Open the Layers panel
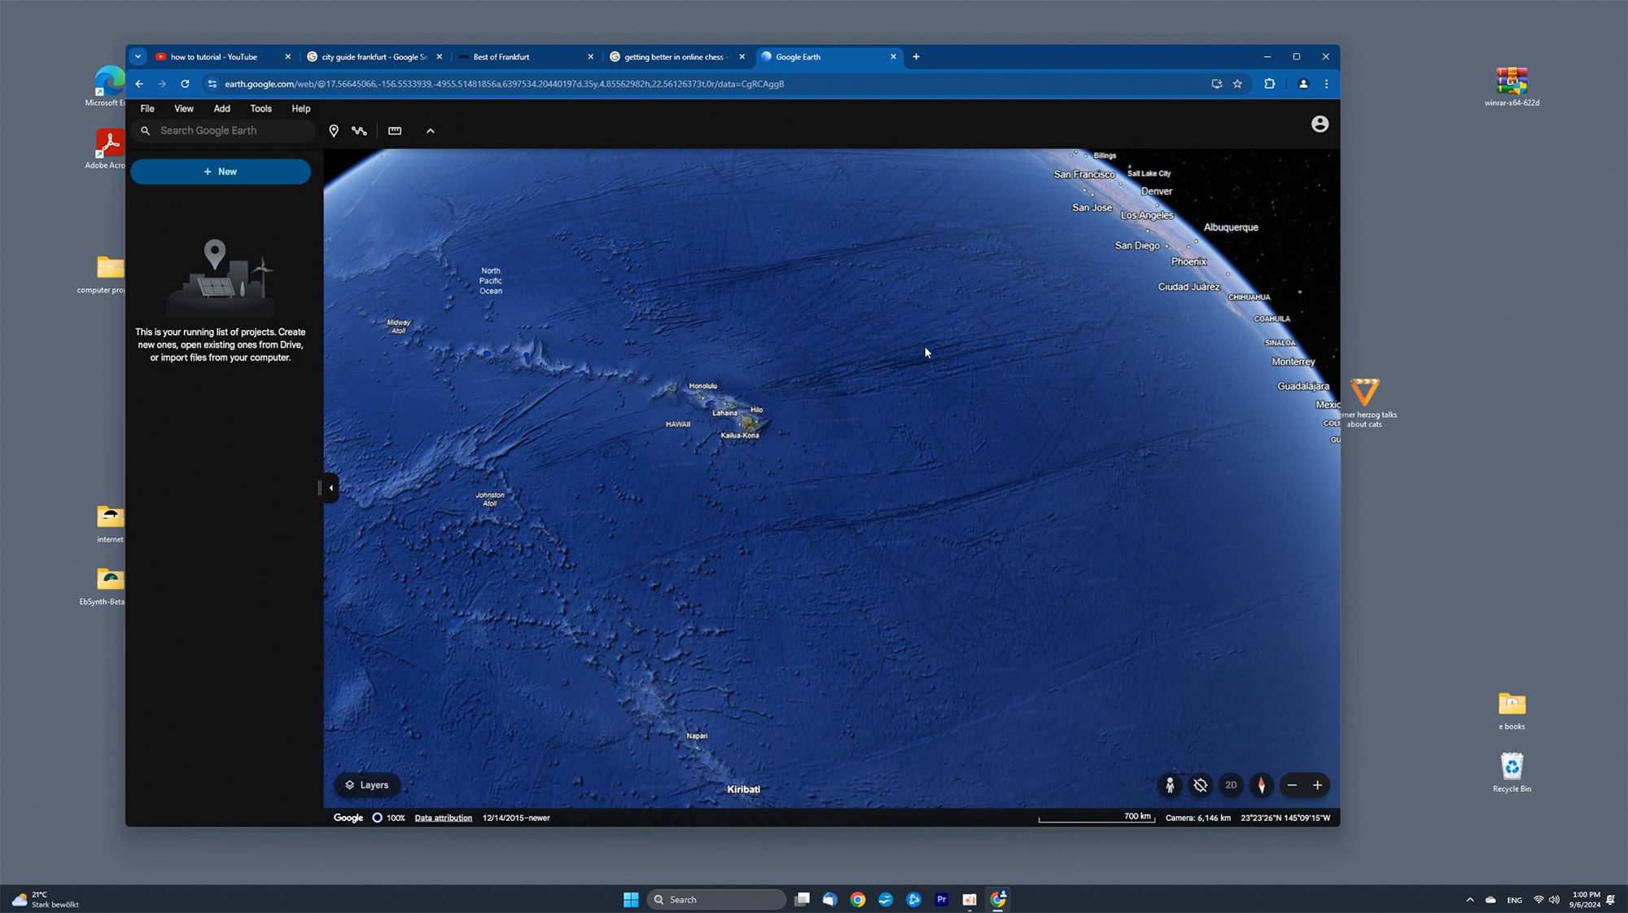The height and width of the screenshot is (913, 1628). [x=367, y=785]
